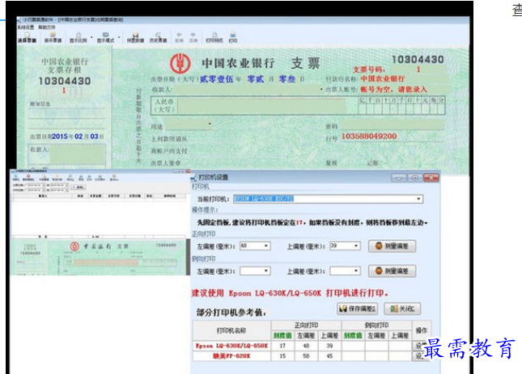The image size is (522, 374).
Task: Click 上偏差 cell 45 in 映美 row
Action: coord(329,356)
